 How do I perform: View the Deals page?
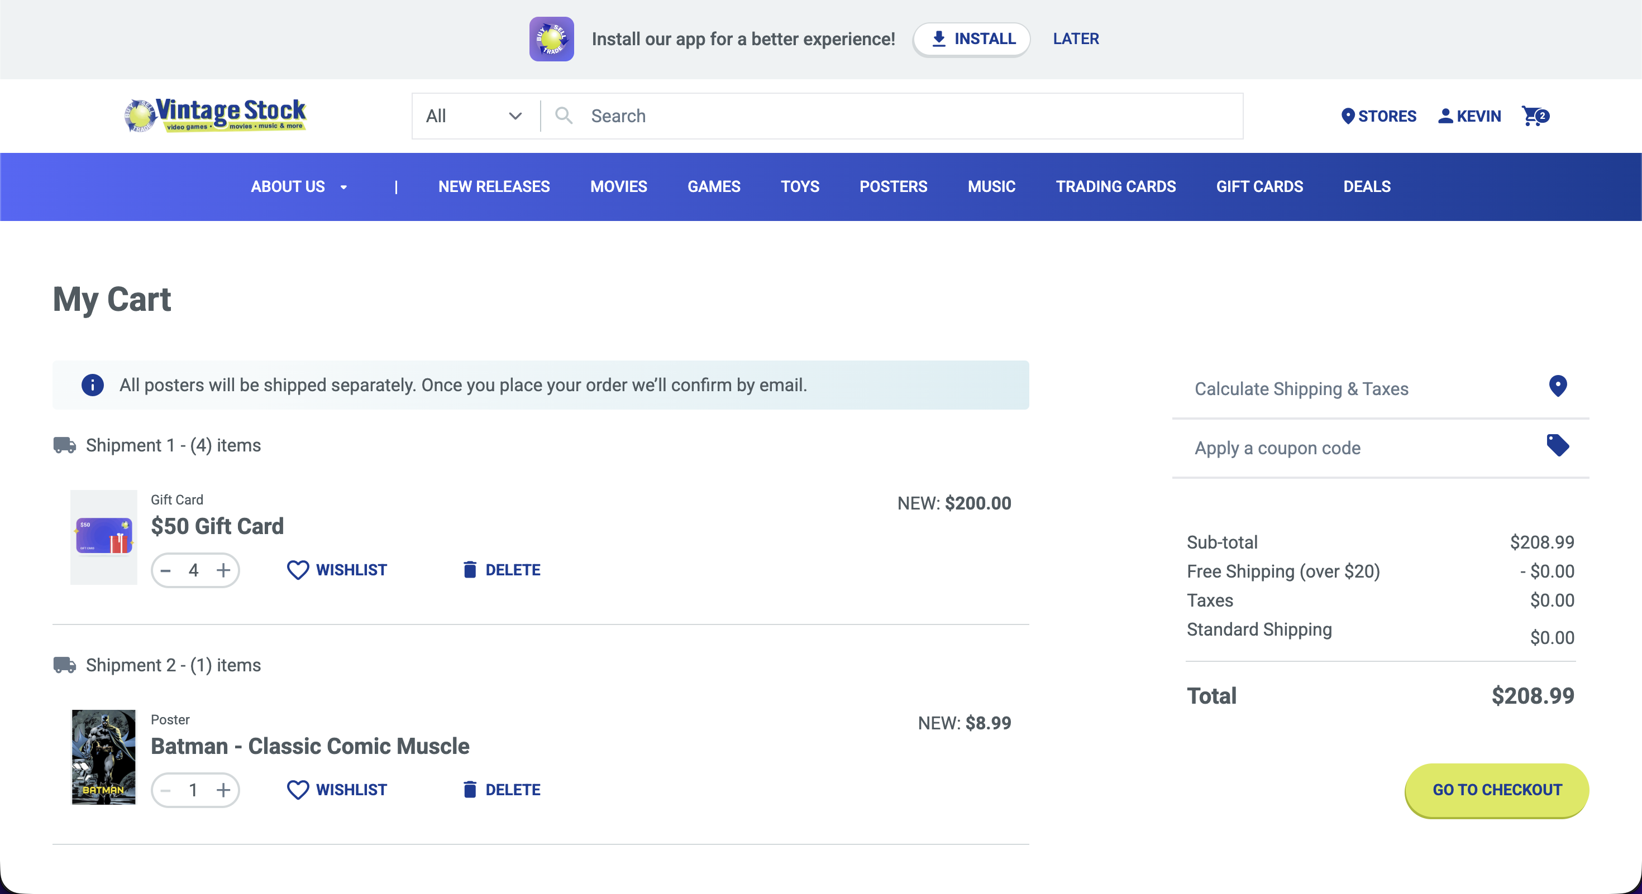point(1367,186)
